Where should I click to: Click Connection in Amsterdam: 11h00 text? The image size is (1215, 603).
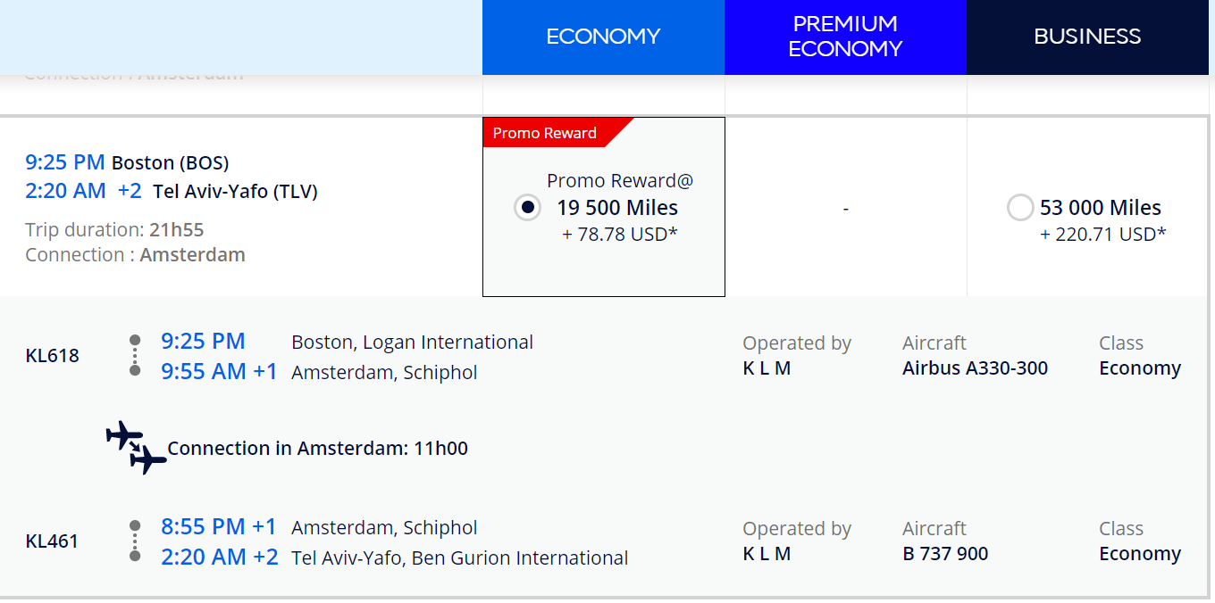318,448
